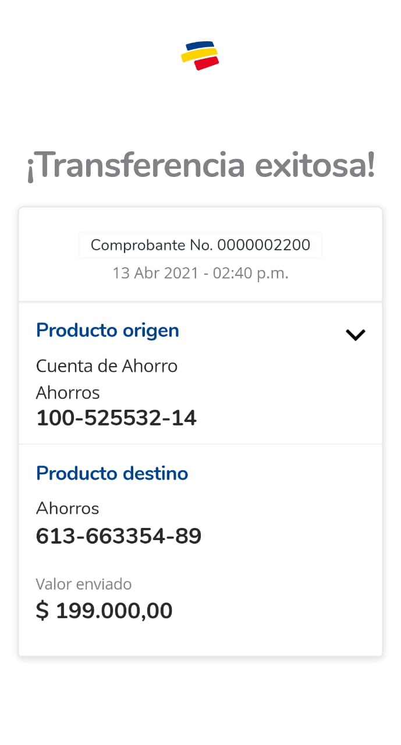This screenshot has width=401, height=745.
Task: Click the dollar sign in the amount
Action: 42,611
